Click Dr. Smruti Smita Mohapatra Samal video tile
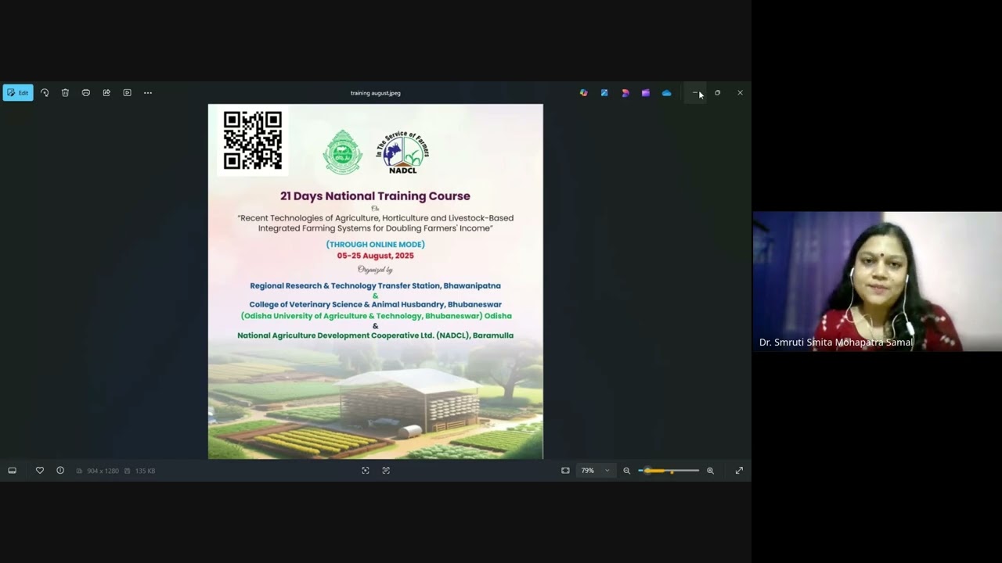The image size is (1002, 563). pyautogui.click(x=877, y=281)
